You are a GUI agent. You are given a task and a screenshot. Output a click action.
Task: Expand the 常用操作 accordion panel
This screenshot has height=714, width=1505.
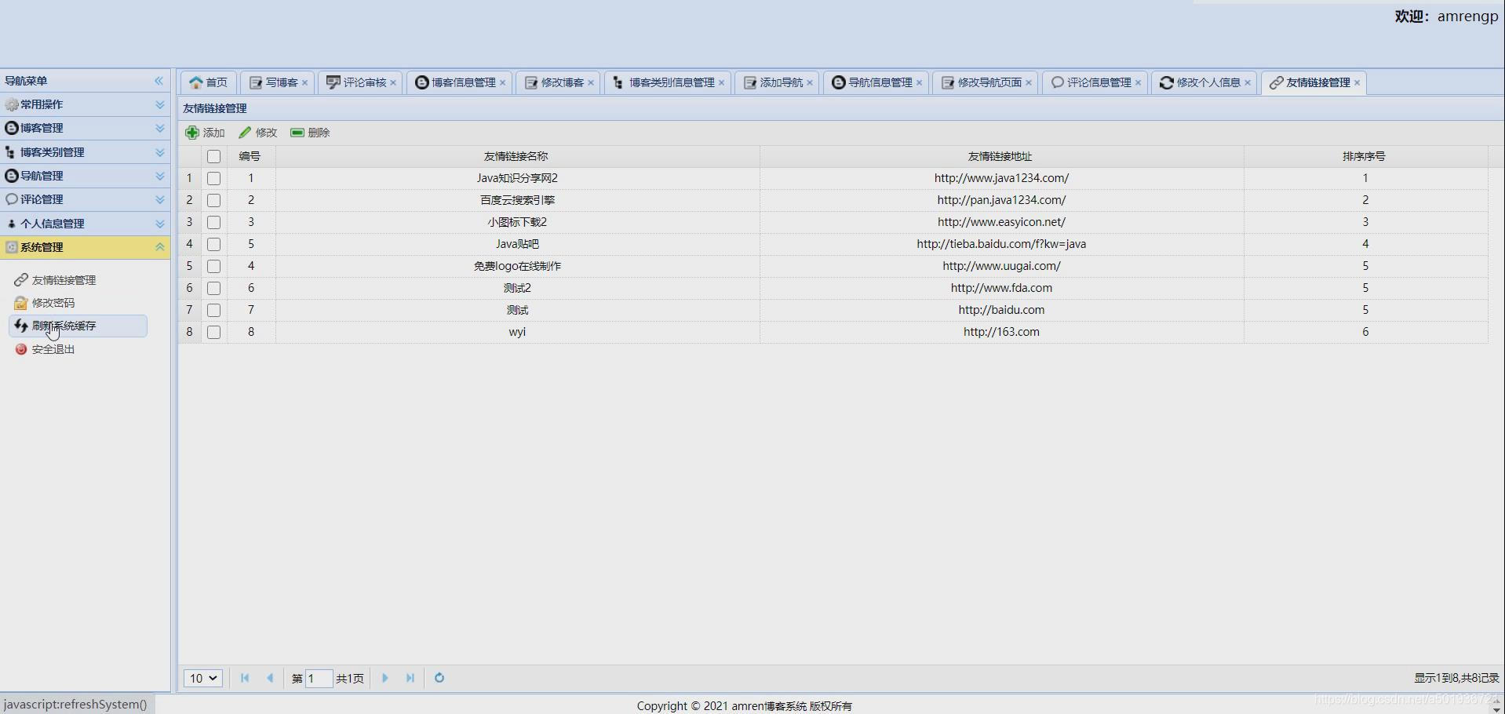pyautogui.click(x=160, y=104)
